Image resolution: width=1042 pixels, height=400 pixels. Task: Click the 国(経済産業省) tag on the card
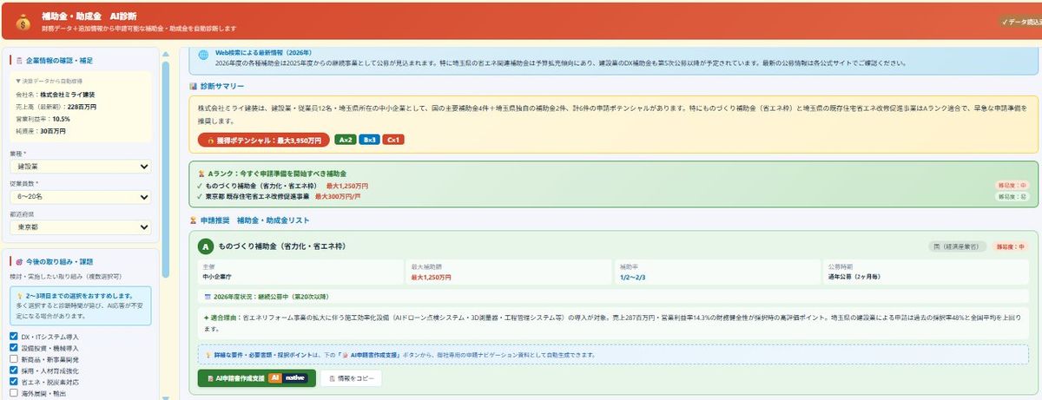click(958, 247)
